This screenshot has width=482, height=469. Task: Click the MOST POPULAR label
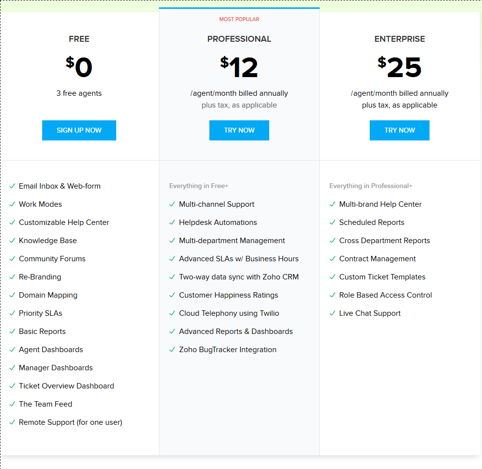(239, 19)
